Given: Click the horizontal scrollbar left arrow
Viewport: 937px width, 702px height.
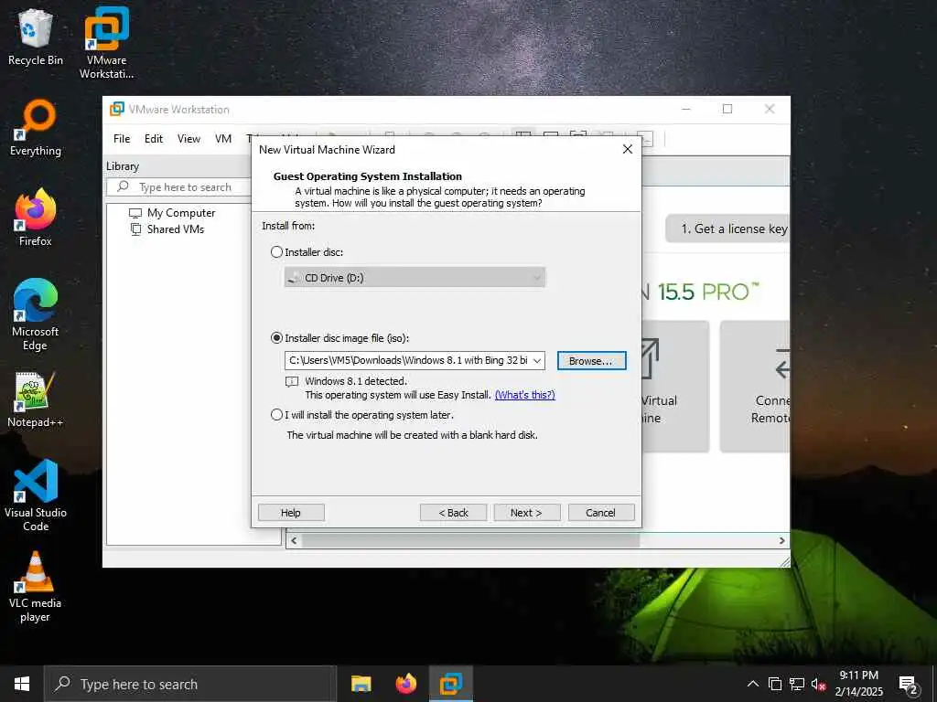Looking at the screenshot, I should [x=294, y=540].
